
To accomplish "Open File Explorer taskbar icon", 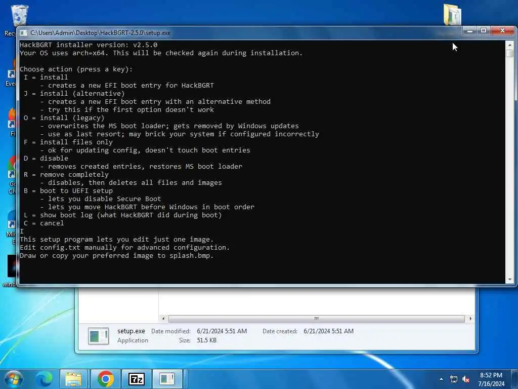I will [73, 379].
